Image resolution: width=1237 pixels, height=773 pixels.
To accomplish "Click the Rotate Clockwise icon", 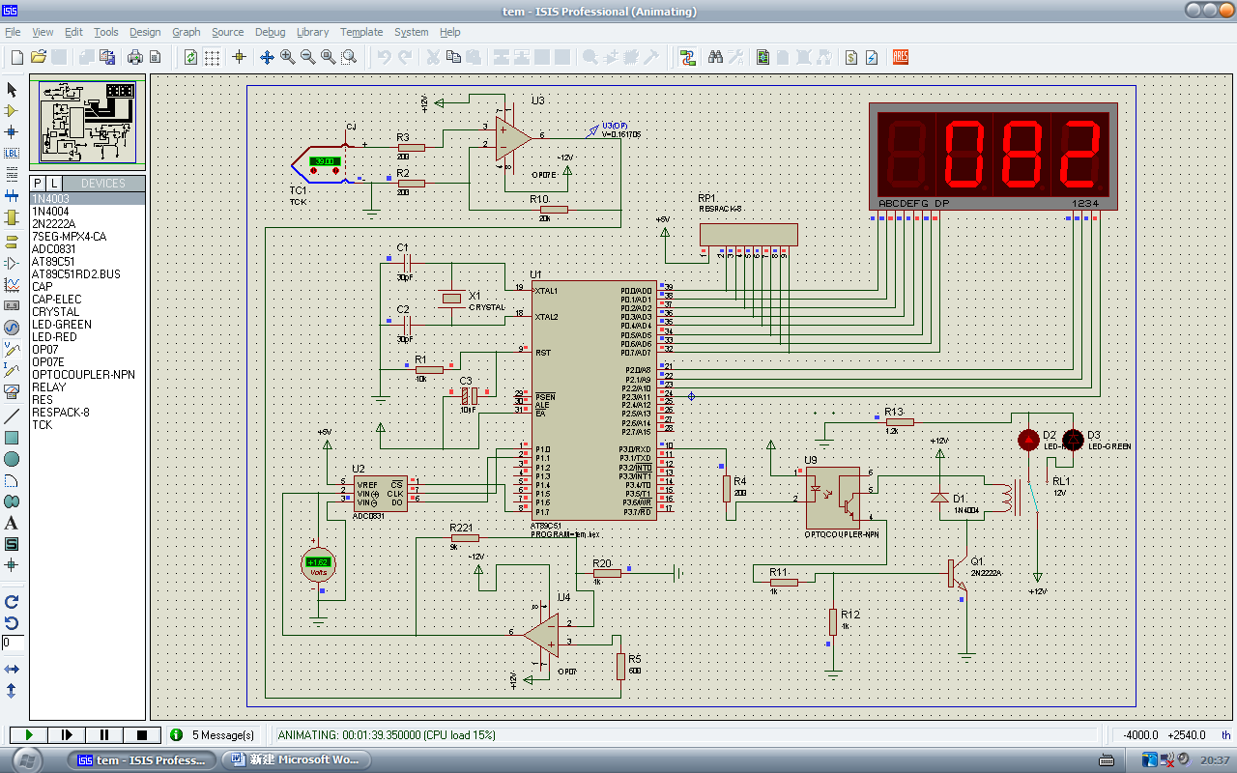I will pos(12,601).
